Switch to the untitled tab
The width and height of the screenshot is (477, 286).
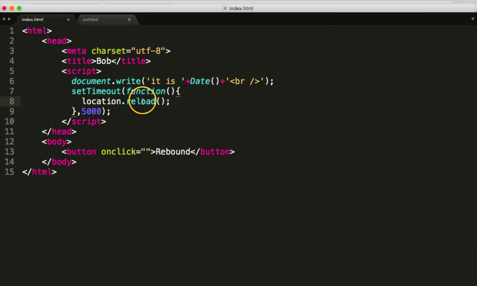click(x=90, y=20)
